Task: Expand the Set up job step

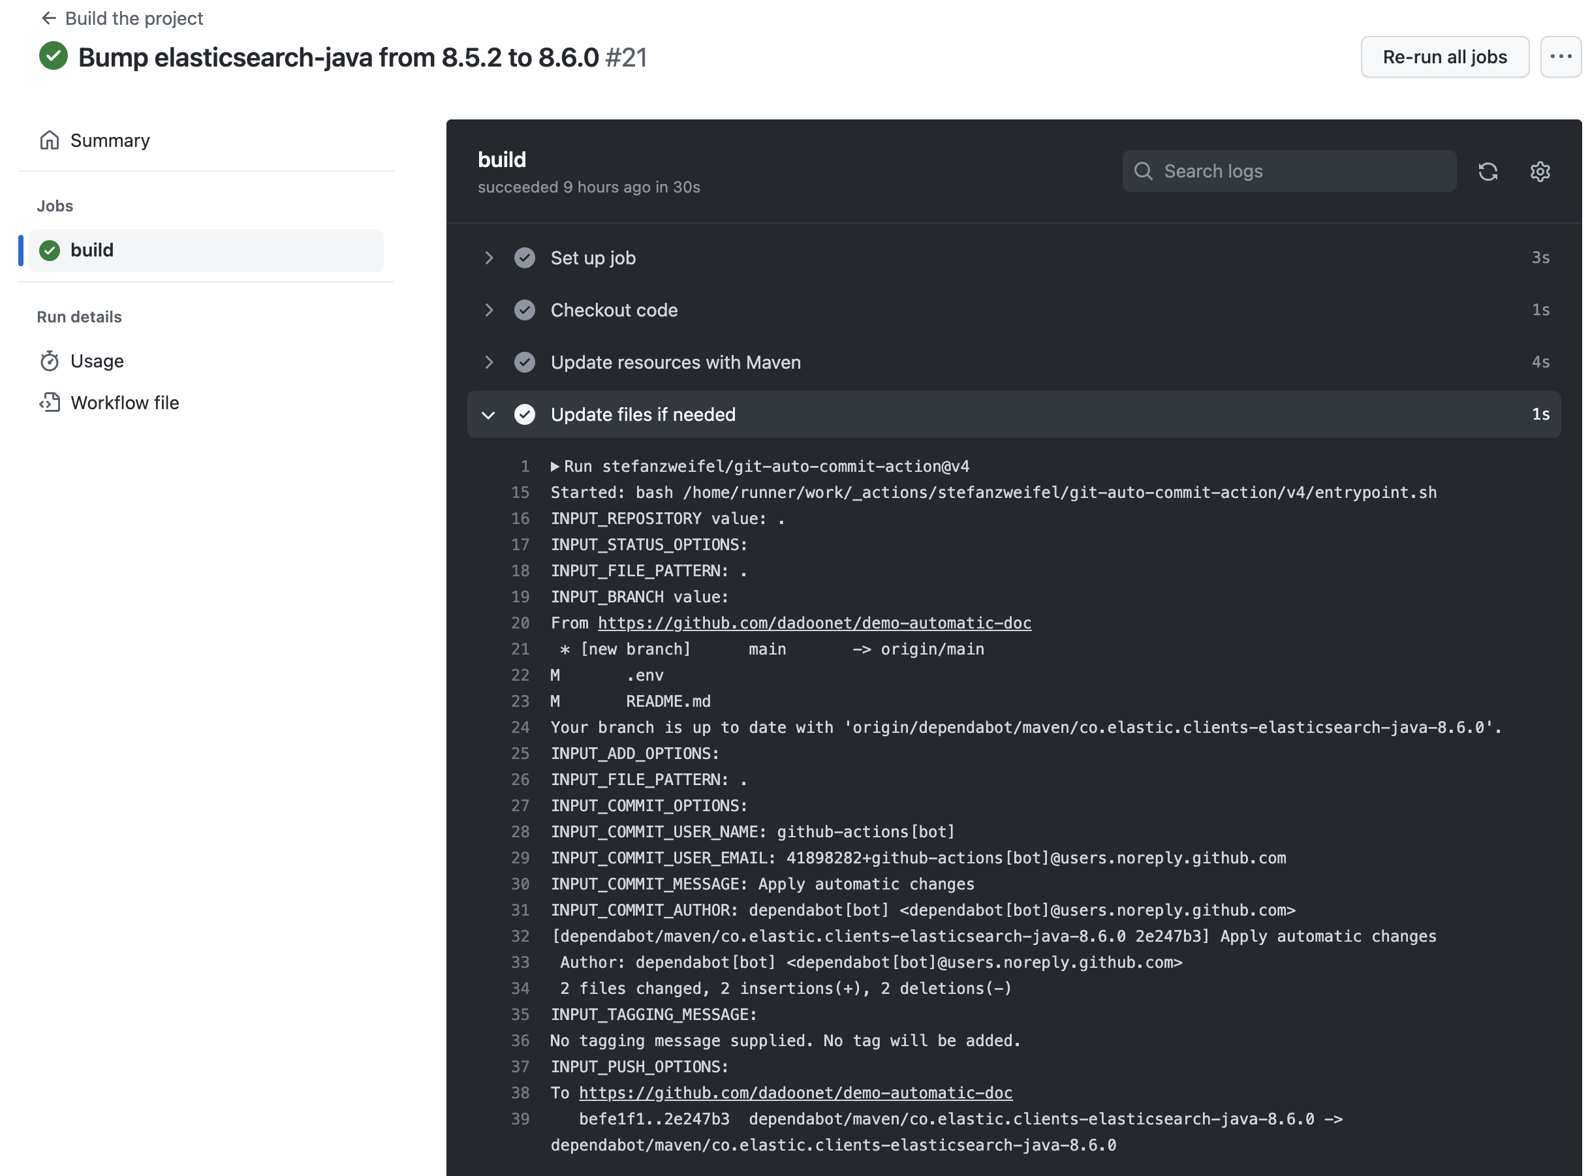Action: coord(490,257)
